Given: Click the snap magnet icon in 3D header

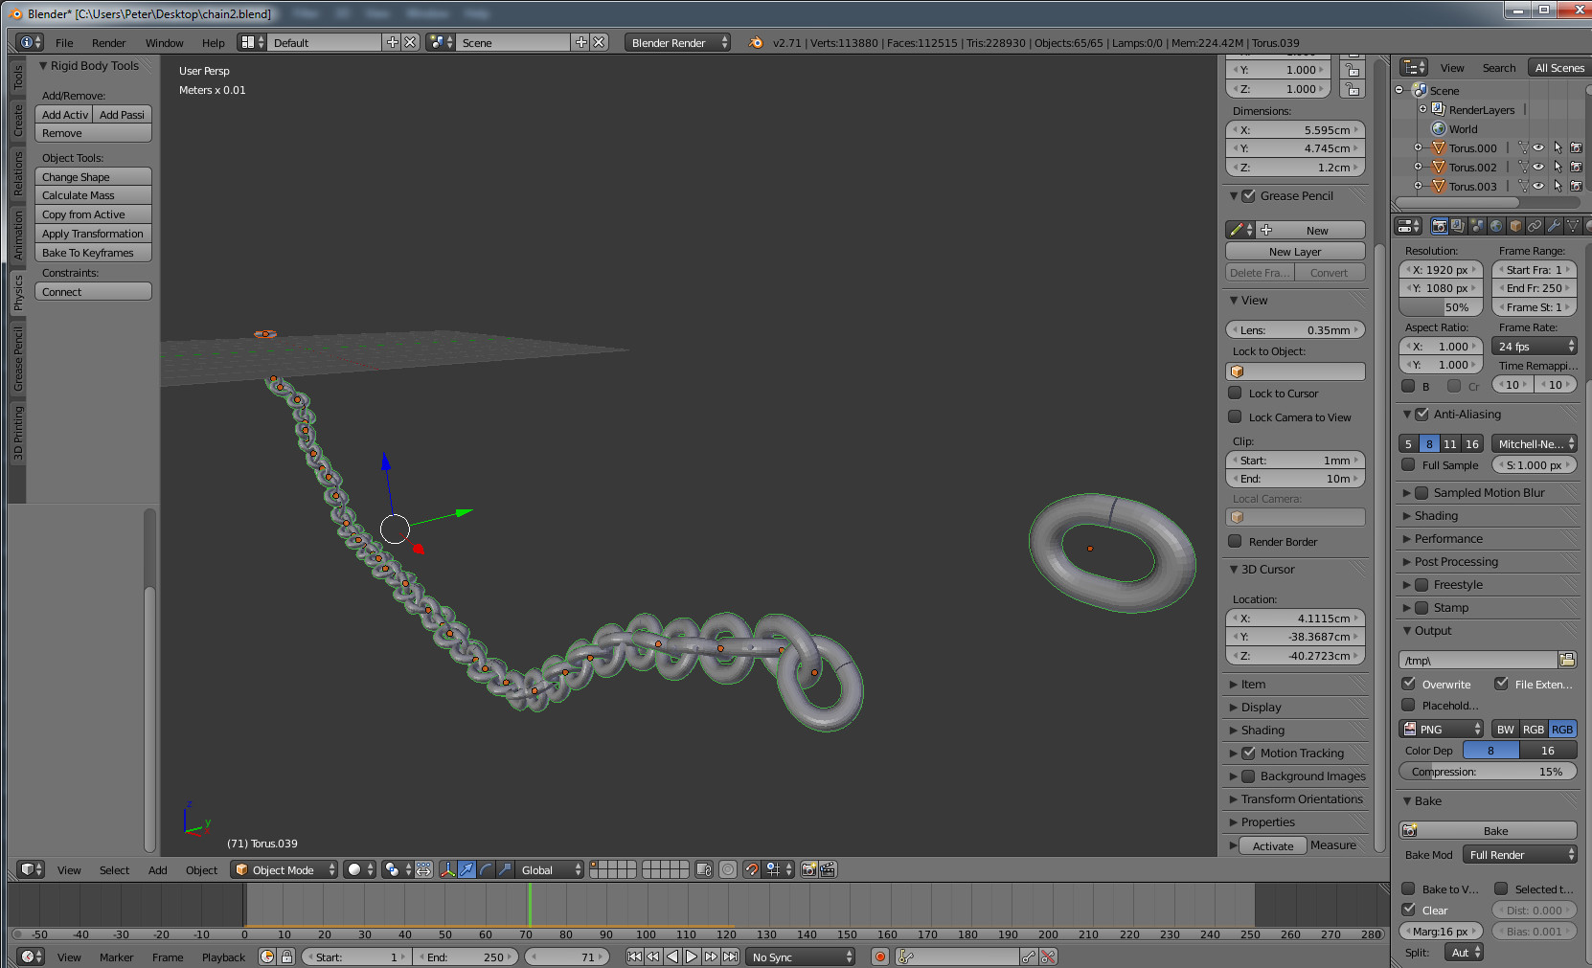Looking at the screenshot, I should (752, 869).
